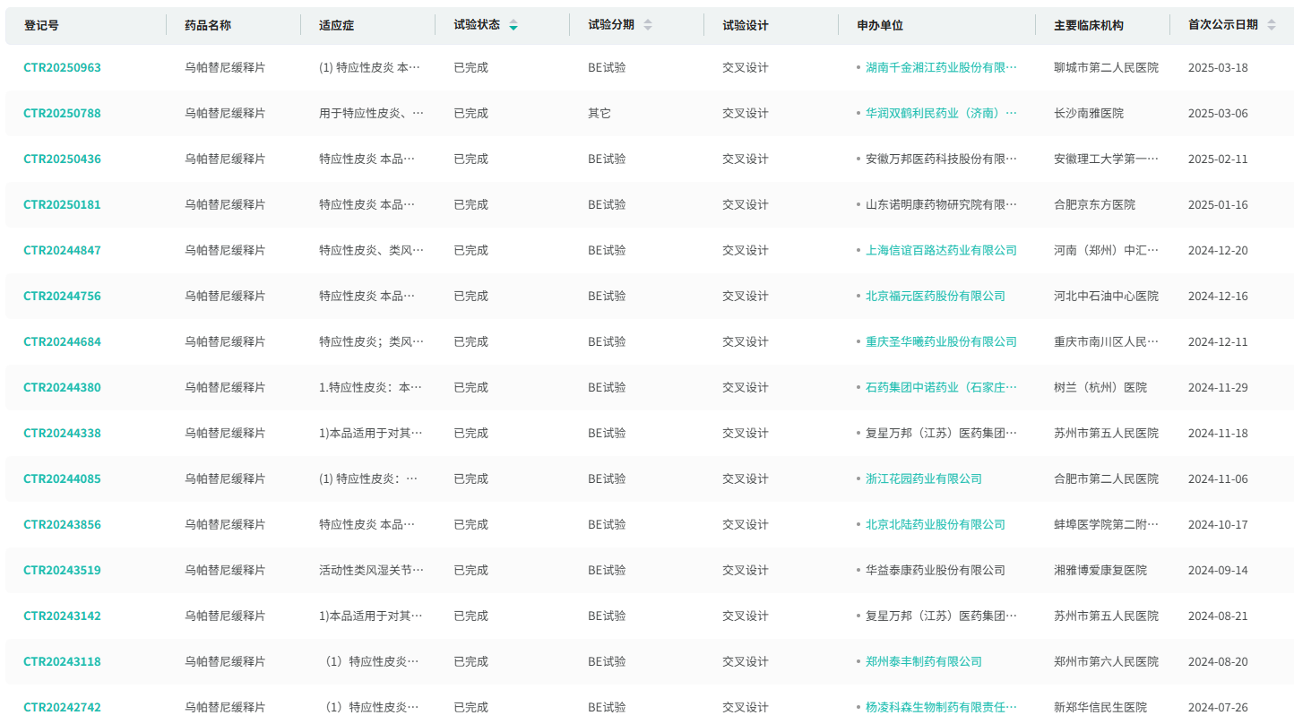The width and height of the screenshot is (1294, 724).
Task: Open registration CTR20250181
Action: click(62, 204)
